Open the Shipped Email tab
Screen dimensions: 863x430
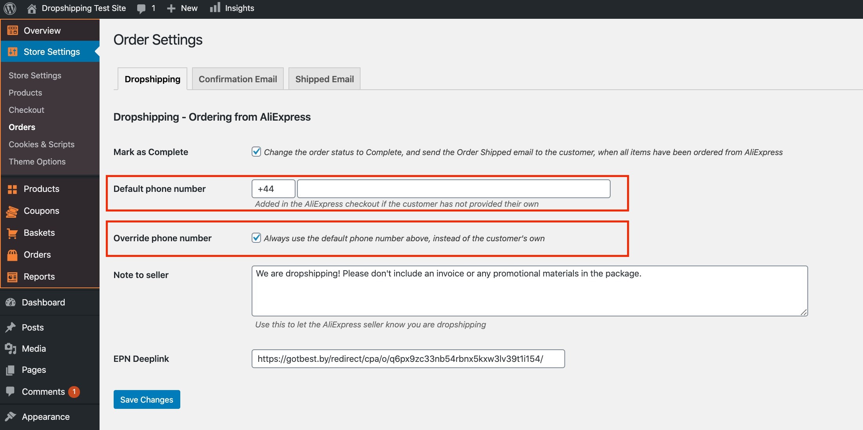point(324,79)
